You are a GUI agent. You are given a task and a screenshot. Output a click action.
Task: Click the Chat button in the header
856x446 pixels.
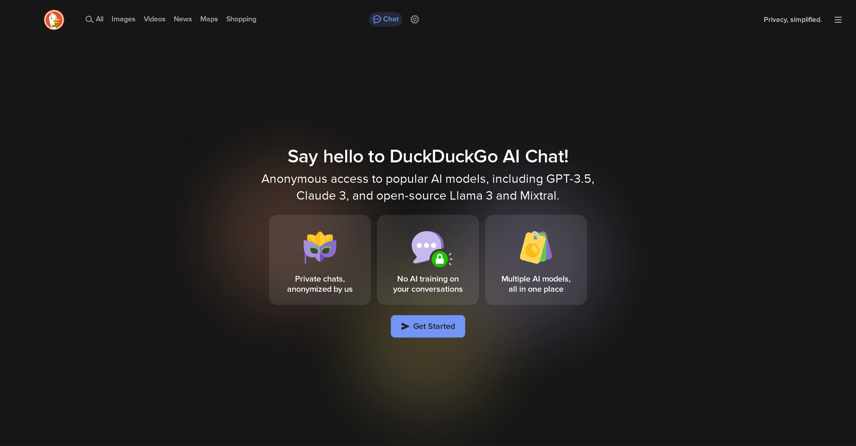pyautogui.click(x=385, y=19)
